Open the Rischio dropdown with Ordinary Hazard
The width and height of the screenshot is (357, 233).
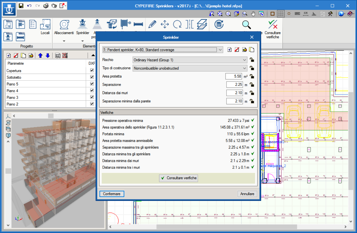[x=190, y=60]
